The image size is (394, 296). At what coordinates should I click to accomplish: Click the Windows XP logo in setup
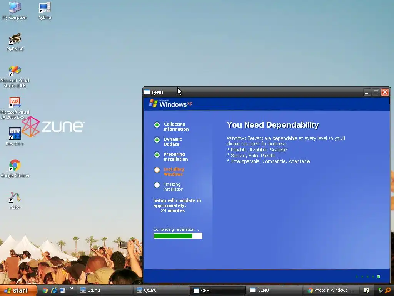click(170, 103)
